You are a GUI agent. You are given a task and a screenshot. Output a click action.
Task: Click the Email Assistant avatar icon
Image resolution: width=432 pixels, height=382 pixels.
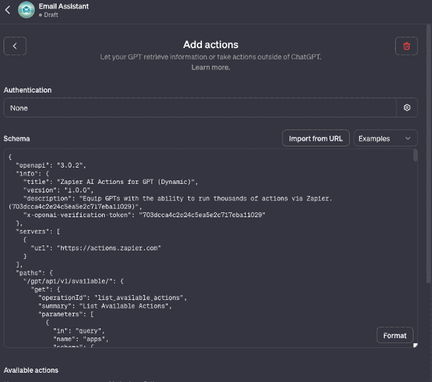pyautogui.click(x=26, y=10)
